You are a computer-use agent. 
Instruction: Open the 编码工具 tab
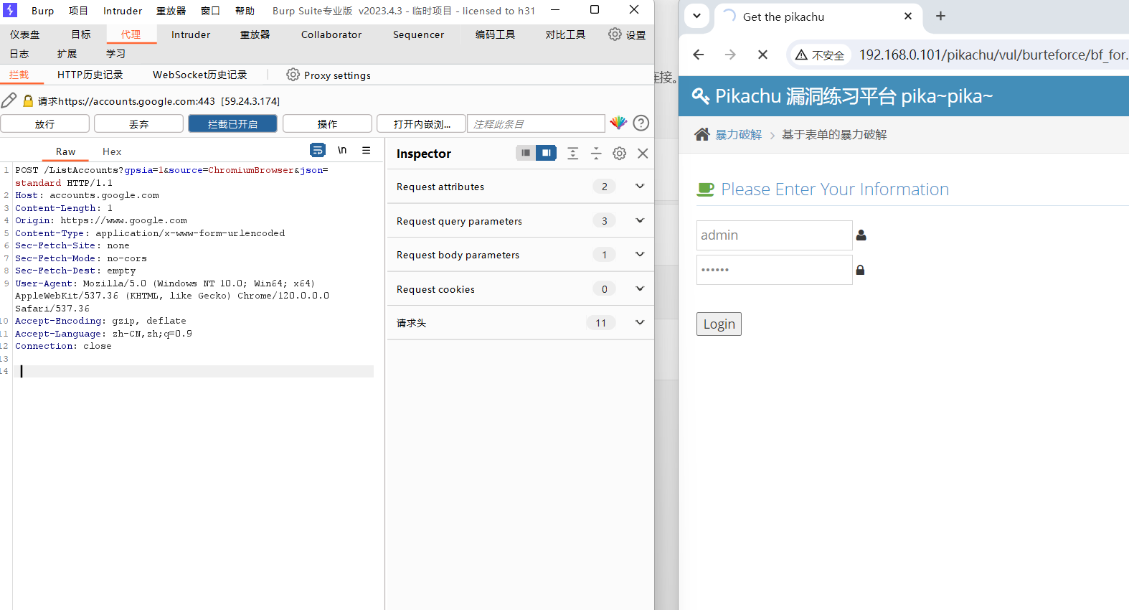pos(495,34)
